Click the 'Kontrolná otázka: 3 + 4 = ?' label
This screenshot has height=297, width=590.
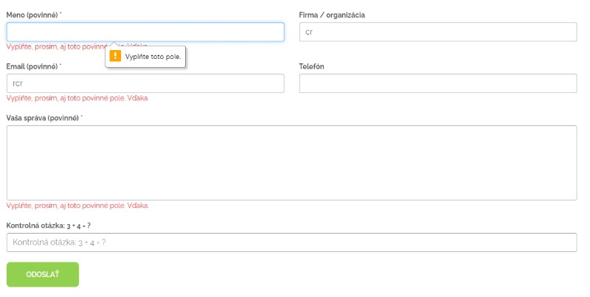[x=48, y=226]
